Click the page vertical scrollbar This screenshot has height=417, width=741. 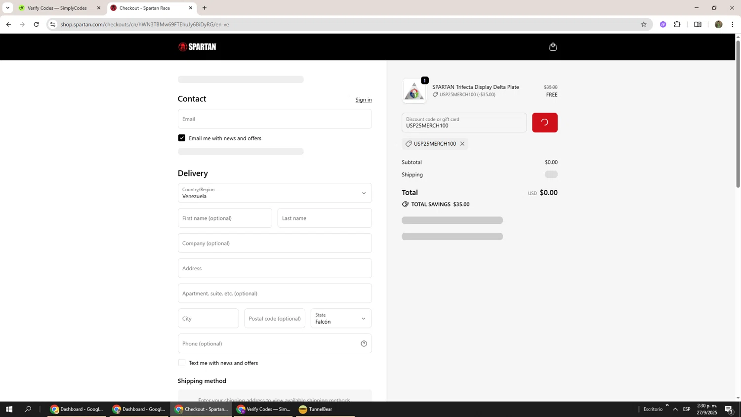coord(738,114)
